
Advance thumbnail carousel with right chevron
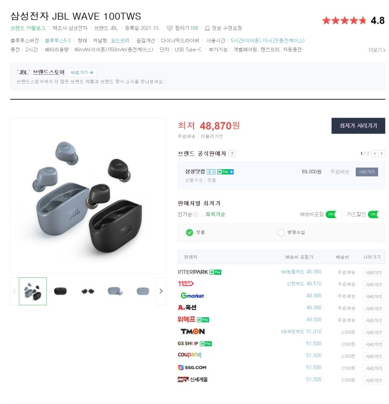(x=161, y=291)
